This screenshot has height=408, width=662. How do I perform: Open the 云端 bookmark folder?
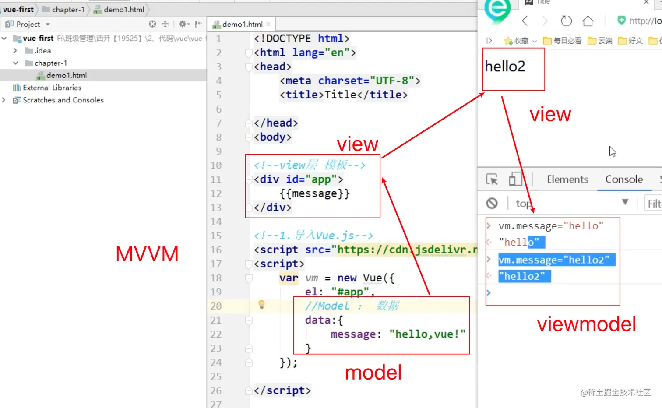[600, 41]
